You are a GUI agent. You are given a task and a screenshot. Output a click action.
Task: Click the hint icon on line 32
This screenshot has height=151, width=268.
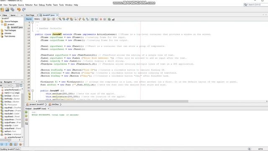pyautogui.click(x=29, y=94)
